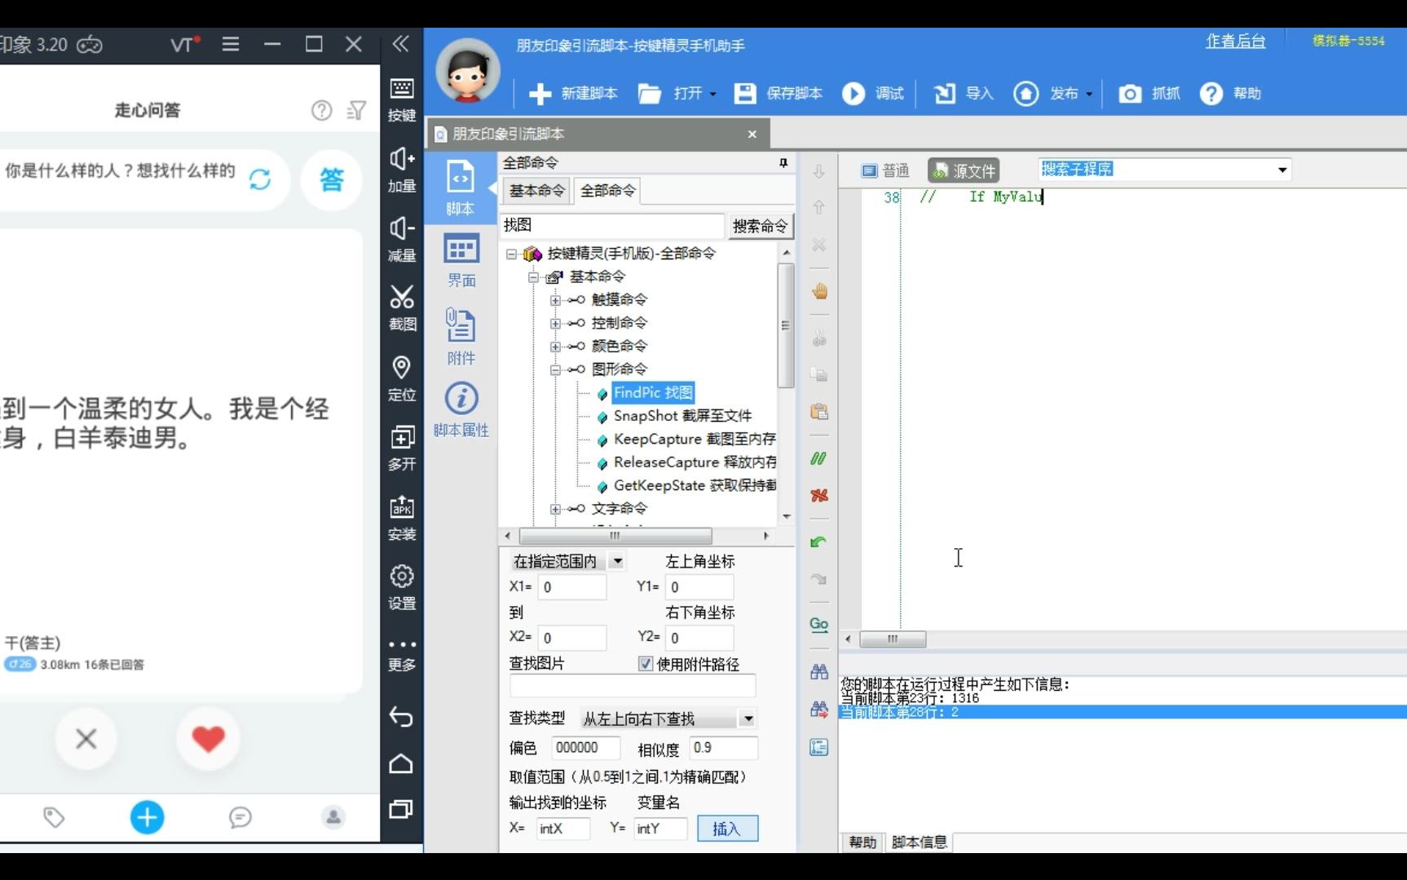Click the hand icon in editor toolbar

[x=819, y=291]
